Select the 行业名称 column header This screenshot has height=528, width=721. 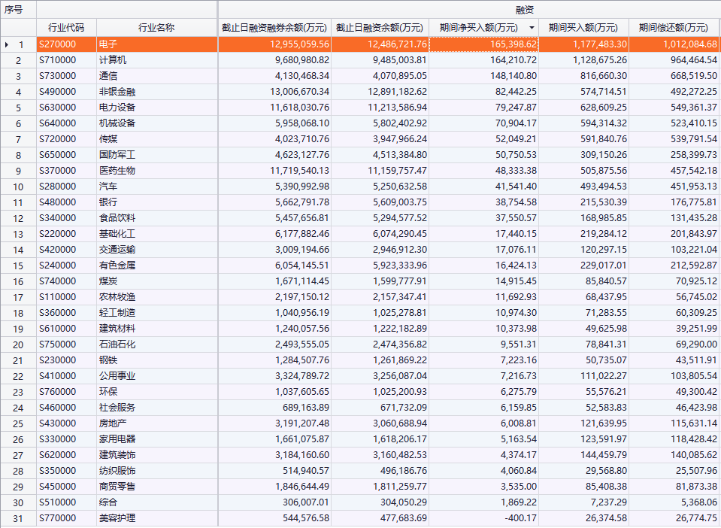tap(156, 28)
